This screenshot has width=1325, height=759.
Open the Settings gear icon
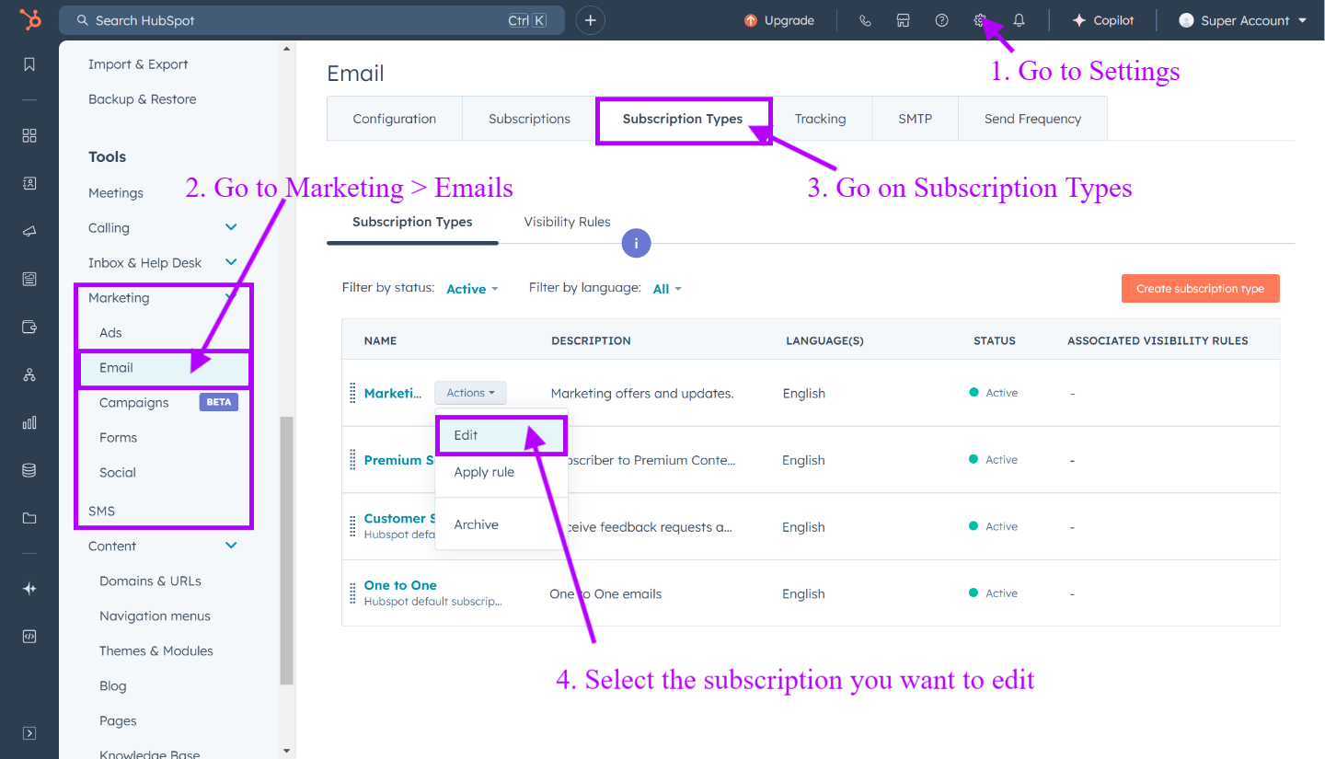click(980, 20)
